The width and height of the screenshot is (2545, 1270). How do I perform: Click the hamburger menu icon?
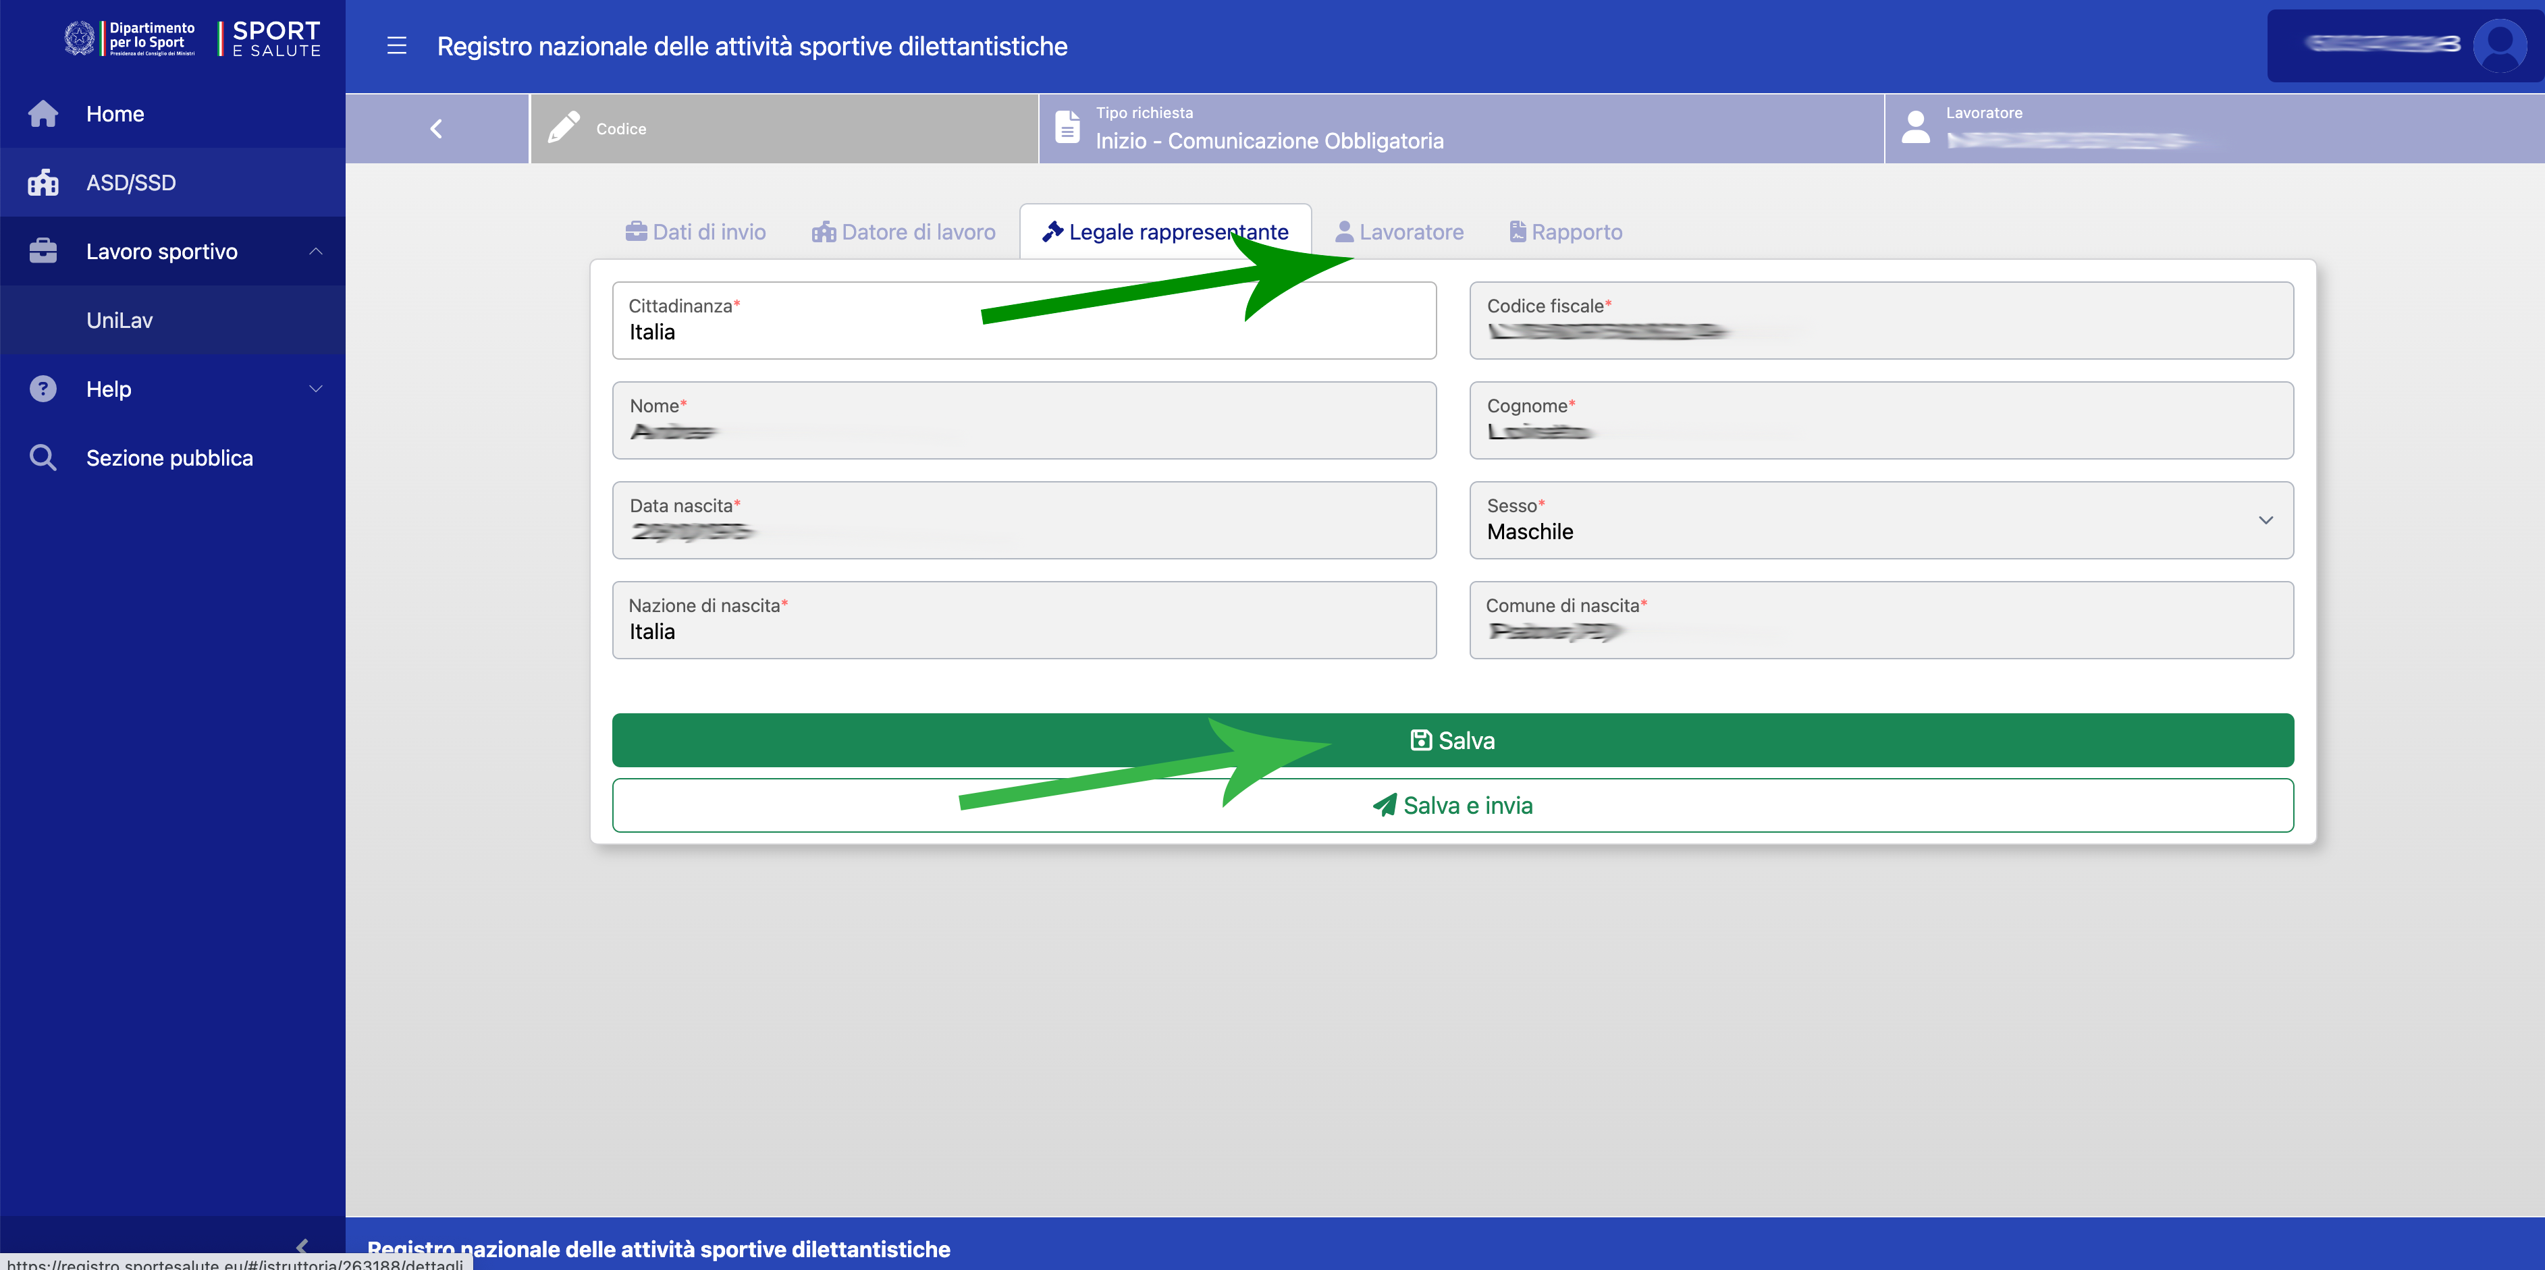(396, 45)
